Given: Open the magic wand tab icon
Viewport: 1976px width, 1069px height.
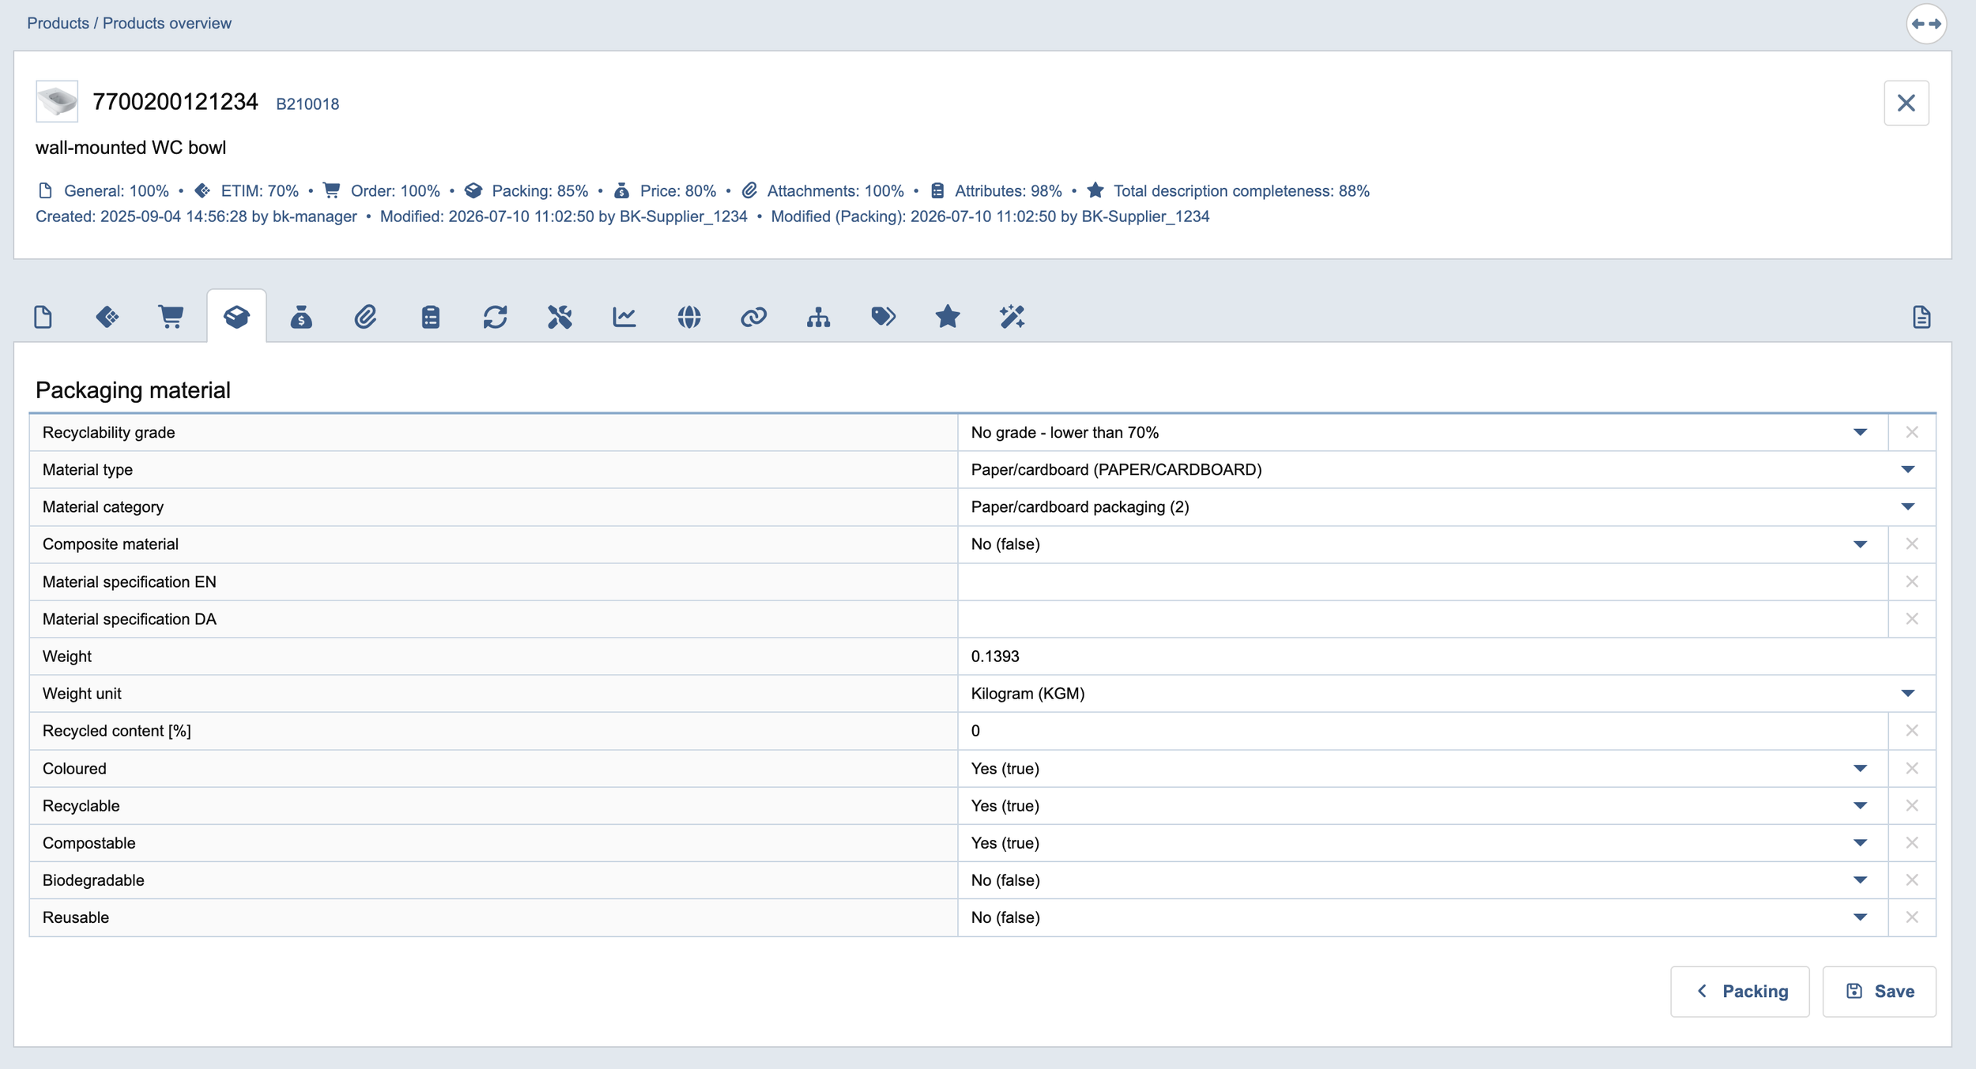Looking at the screenshot, I should click(x=1012, y=317).
